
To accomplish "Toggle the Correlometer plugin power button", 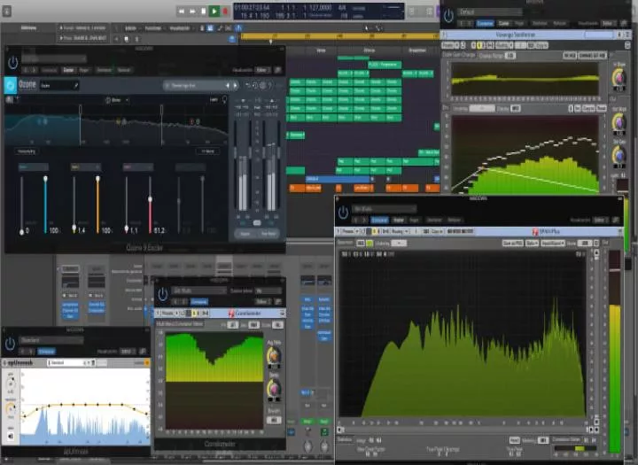I will pyautogui.click(x=163, y=294).
